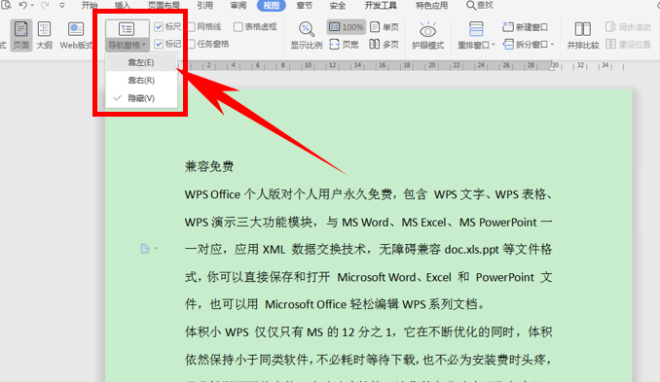The image size is (660, 382).
Task: Open the Page Layout (页面布局) tab
Action: pos(164,6)
